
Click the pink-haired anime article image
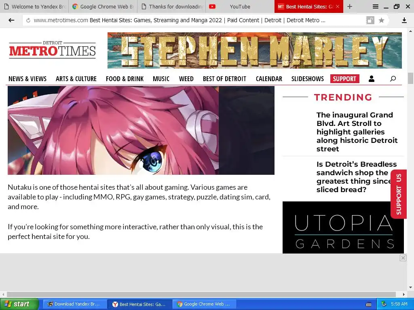141,130
